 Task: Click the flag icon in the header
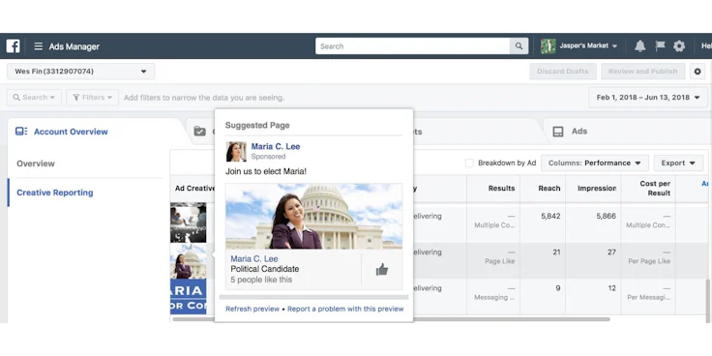point(660,45)
